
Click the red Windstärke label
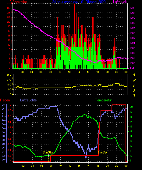coord(19,2)
